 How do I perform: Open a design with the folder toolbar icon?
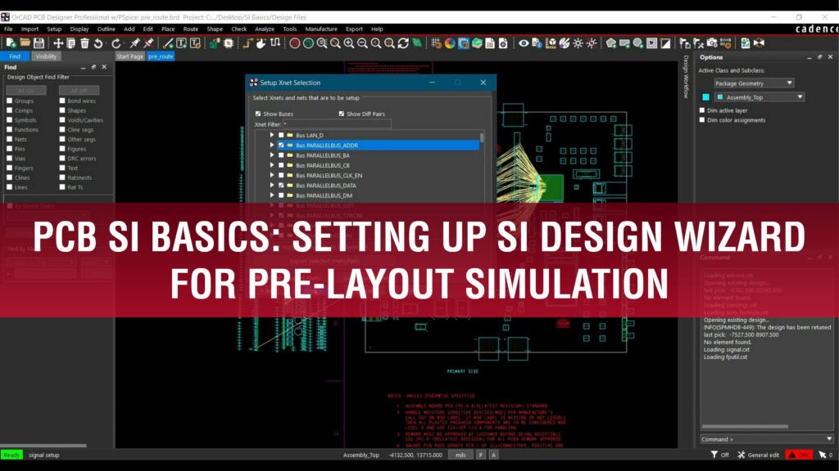click(x=25, y=42)
